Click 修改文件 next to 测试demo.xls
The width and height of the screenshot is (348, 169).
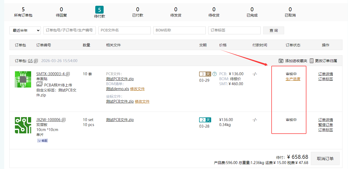137,89
